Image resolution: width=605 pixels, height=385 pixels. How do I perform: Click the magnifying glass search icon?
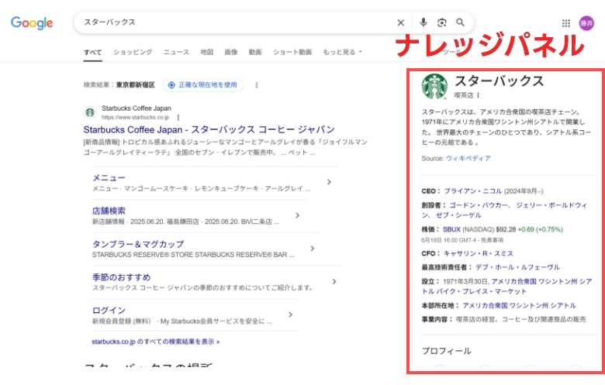460,22
